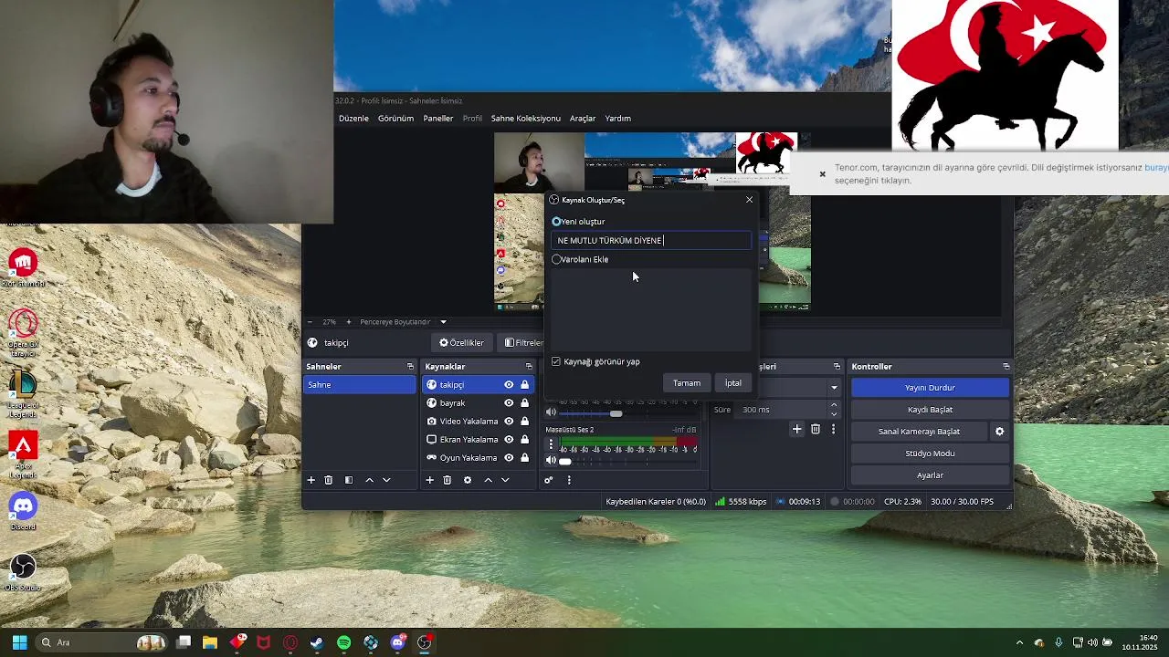
Task: Hide the Video Yakalama source
Action: point(509,422)
